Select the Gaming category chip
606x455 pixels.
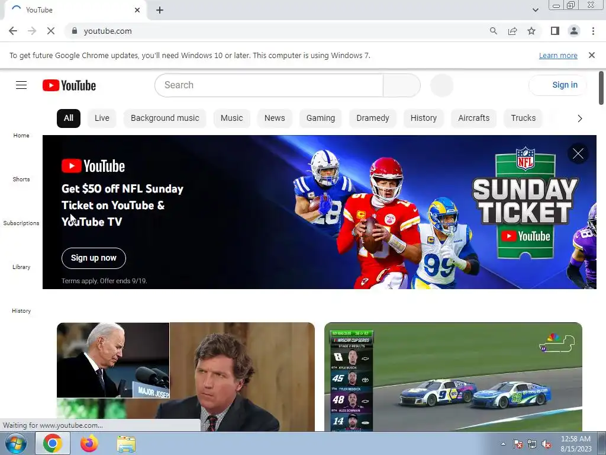[321, 118]
